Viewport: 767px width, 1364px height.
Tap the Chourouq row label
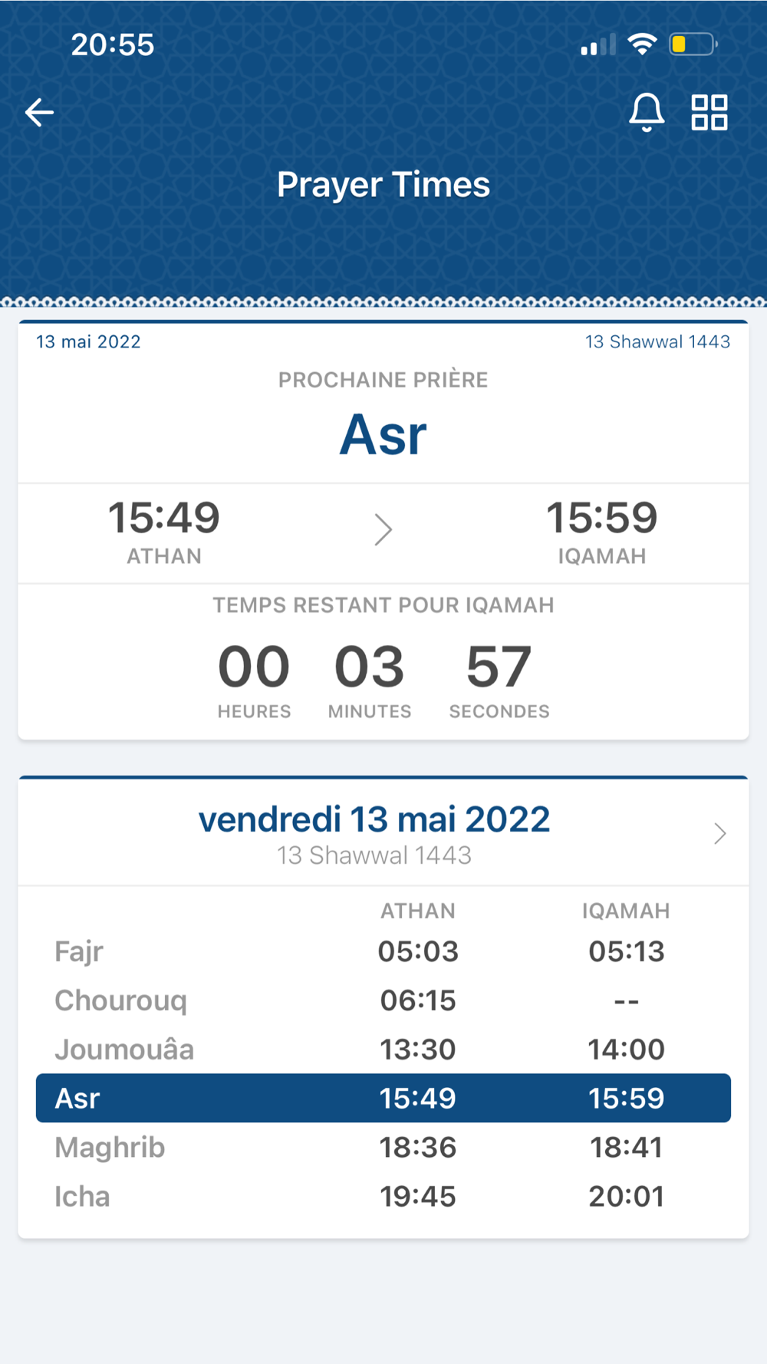click(121, 1000)
